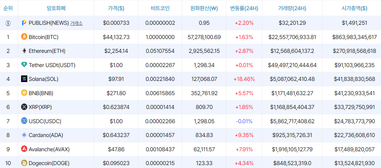This screenshot has height=168, width=381.
Task: Select Solana bitcoin ratio 0.00221840
Action: pyautogui.click(x=160, y=79)
